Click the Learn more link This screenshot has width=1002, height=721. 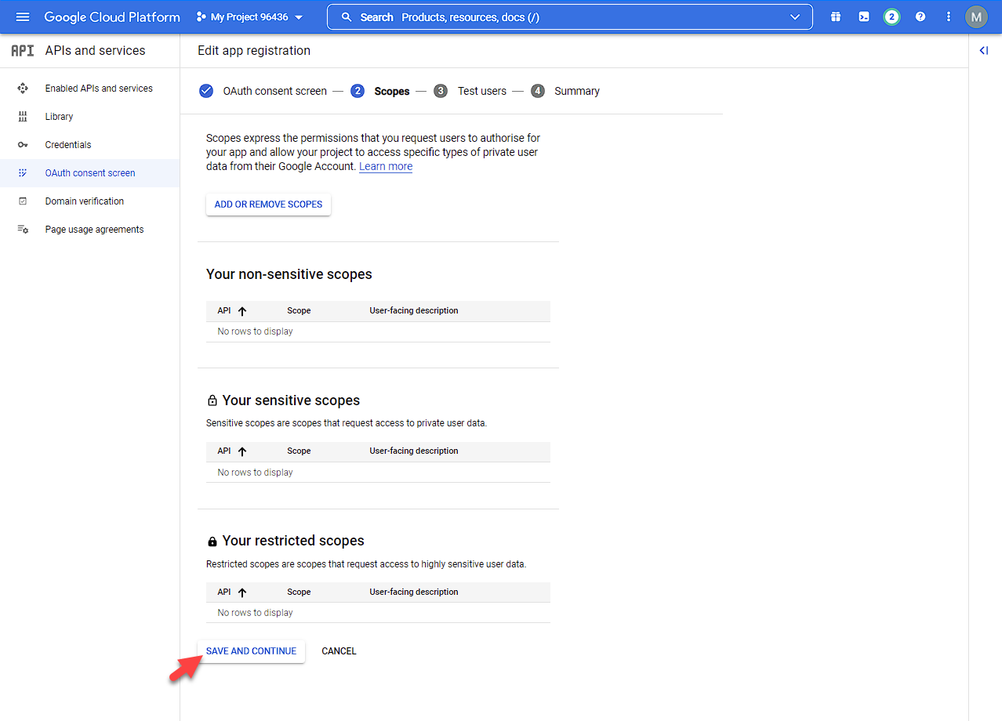tap(386, 166)
